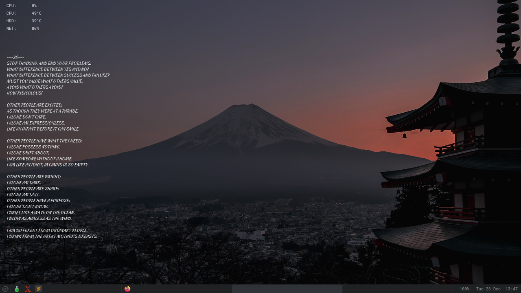Launch Sublime Text from the panel
This screenshot has width=521, height=293.
[x=39, y=289]
